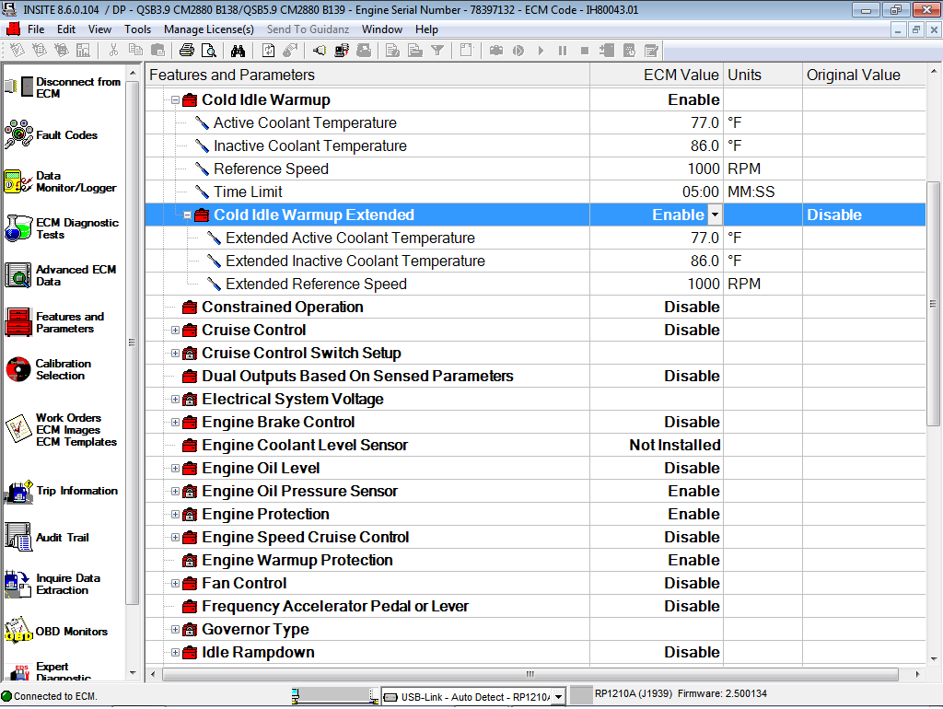Click the Stop toolbar button
The width and height of the screenshot is (943, 709).
point(585,51)
